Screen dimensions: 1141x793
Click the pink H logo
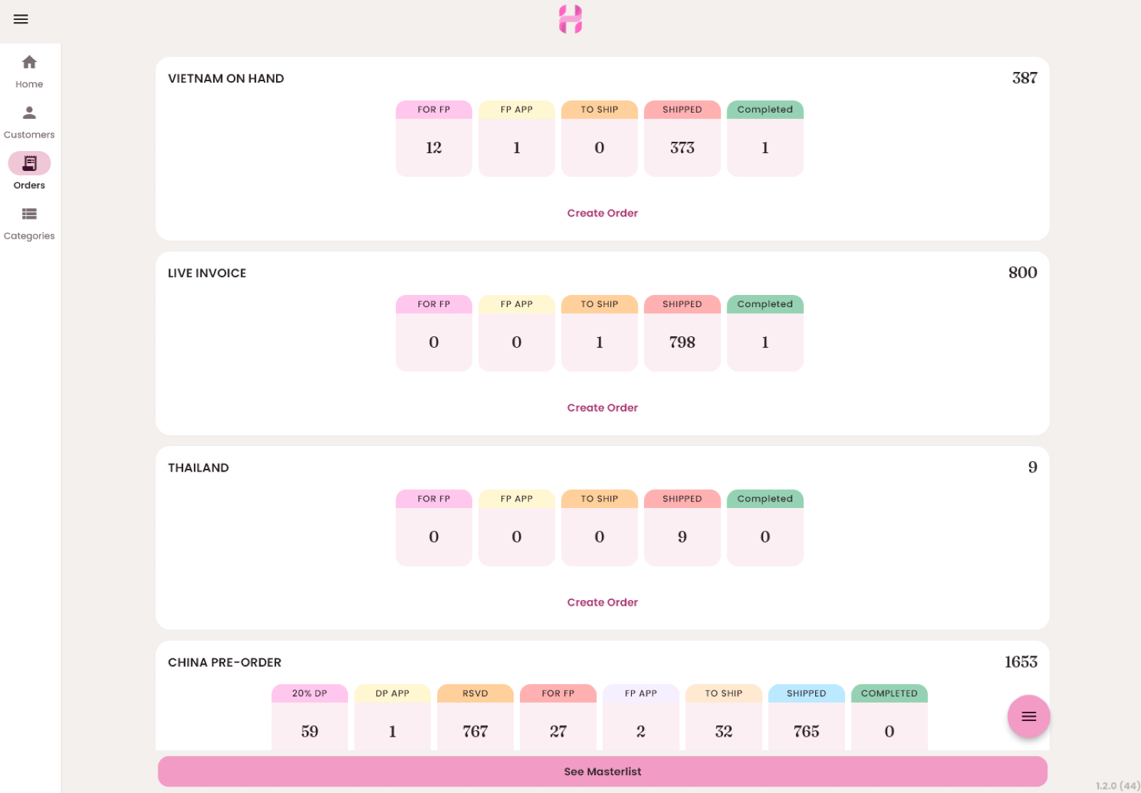(570, 19)
